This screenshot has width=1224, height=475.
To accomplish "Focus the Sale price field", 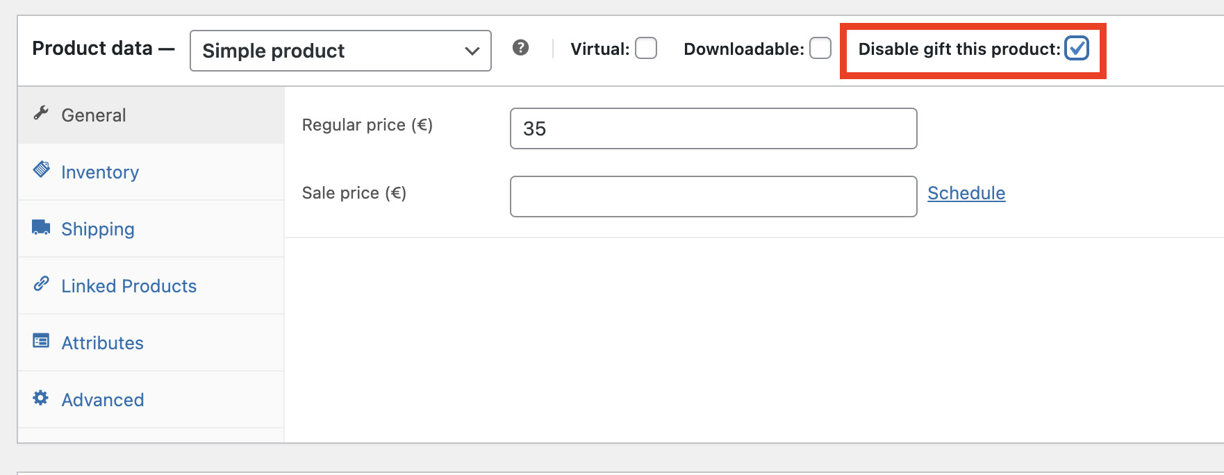I will (x=713, y=197).
